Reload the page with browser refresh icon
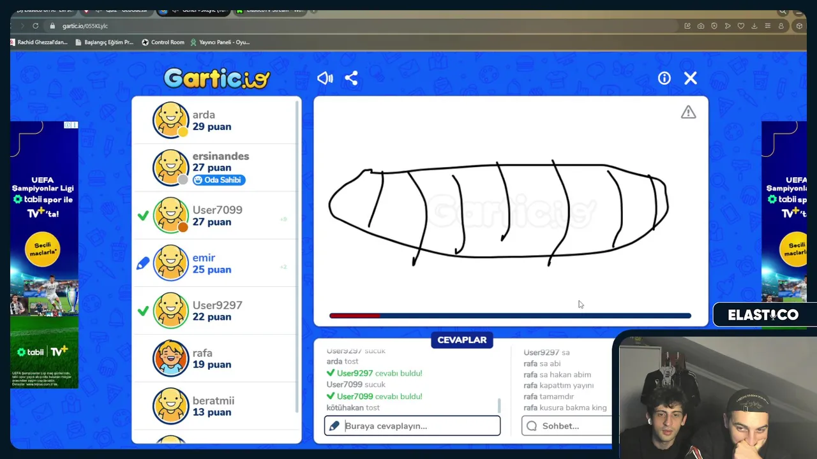The image size is (817, 459). [x=36, y=26]
